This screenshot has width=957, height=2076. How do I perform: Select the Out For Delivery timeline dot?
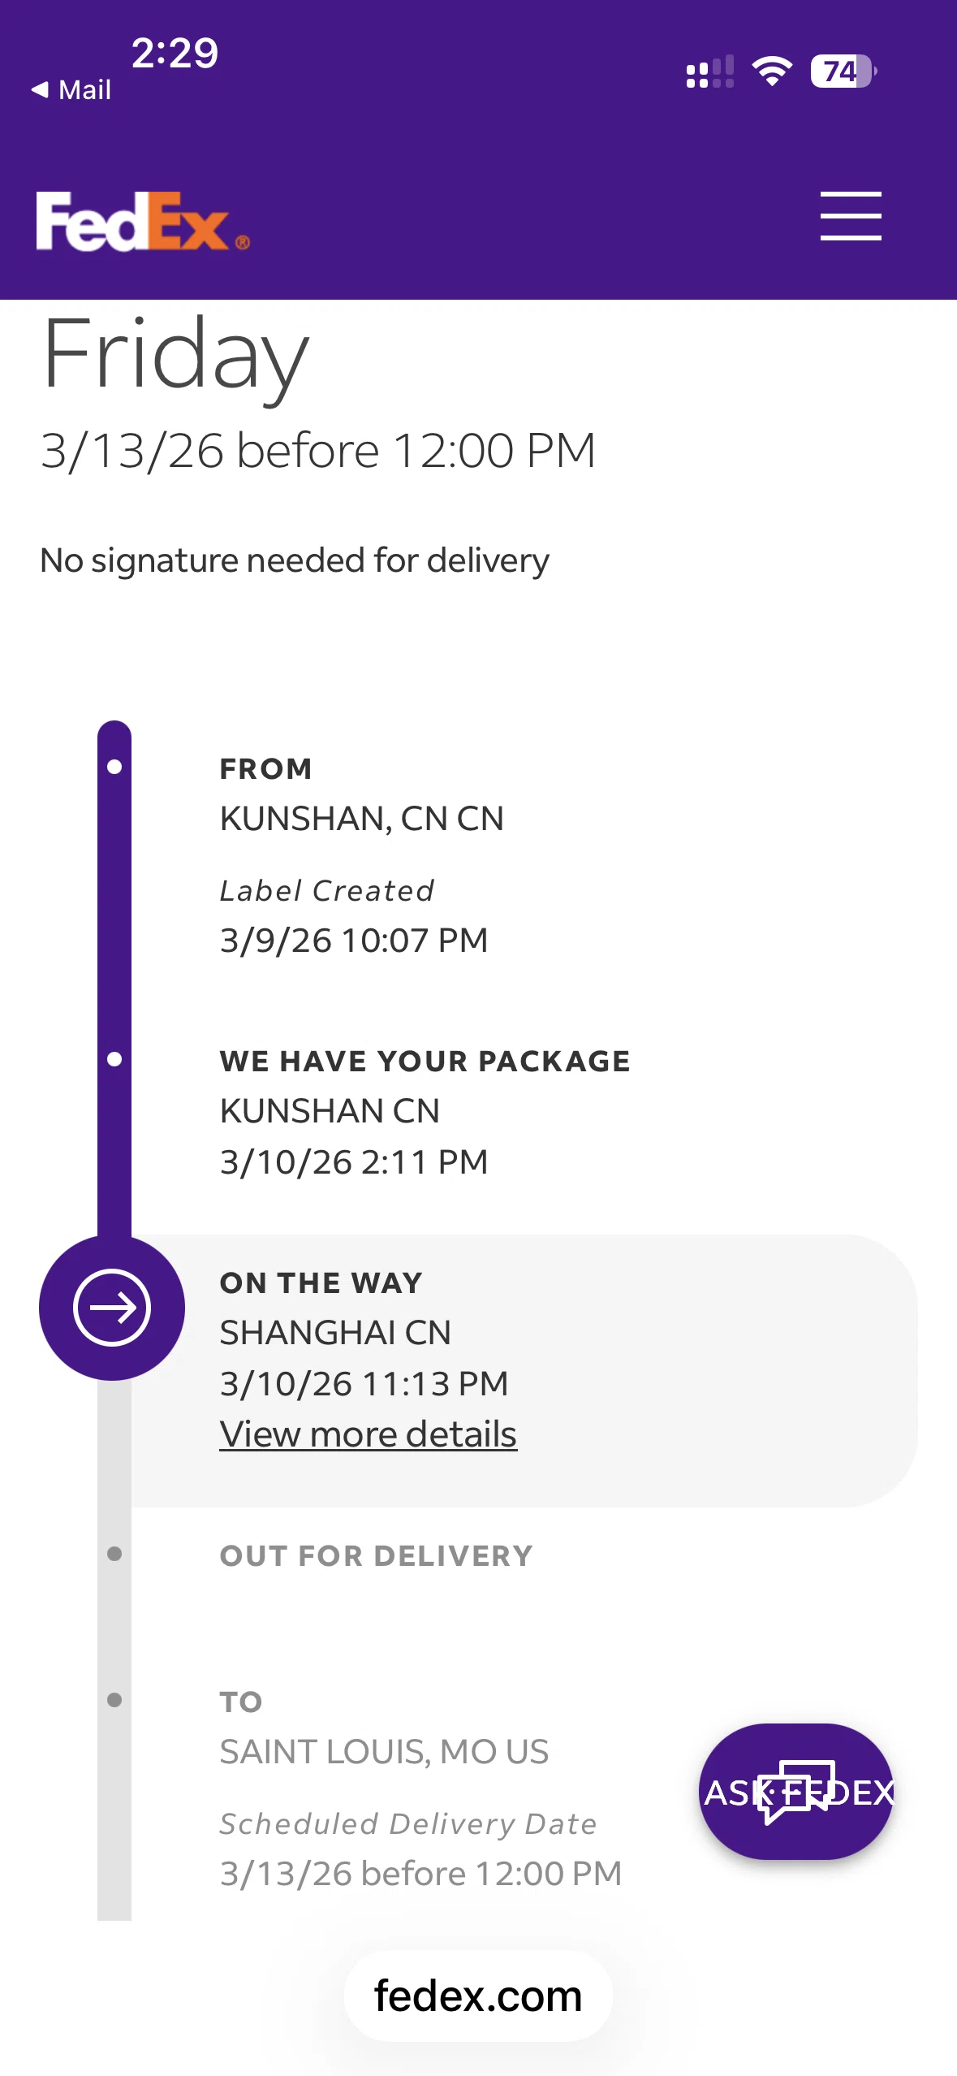[114, 1554]
